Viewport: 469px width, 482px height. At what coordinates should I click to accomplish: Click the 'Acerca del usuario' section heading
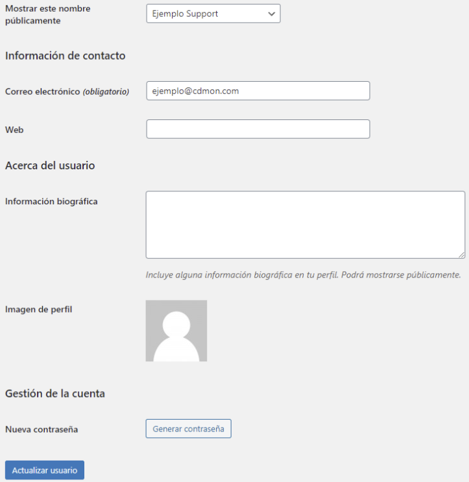(x=50, y=165)
